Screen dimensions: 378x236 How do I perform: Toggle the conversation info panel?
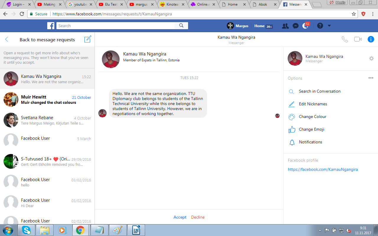tap(371, 39)
